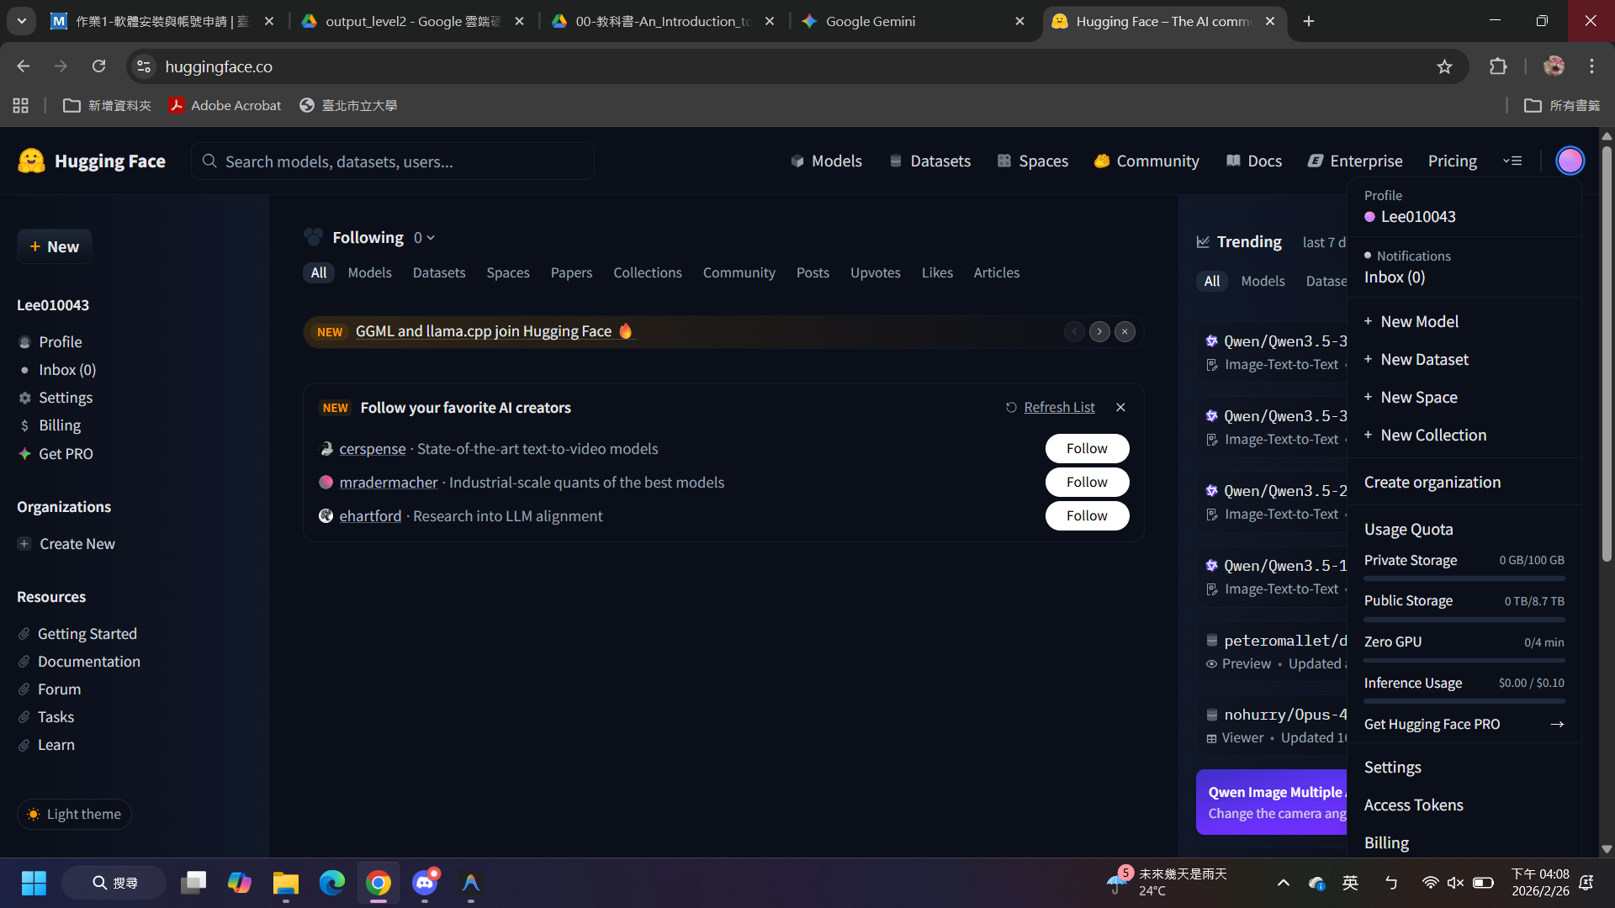
Task: Select the Collections feed tab
Action: [x=647, y=272]
